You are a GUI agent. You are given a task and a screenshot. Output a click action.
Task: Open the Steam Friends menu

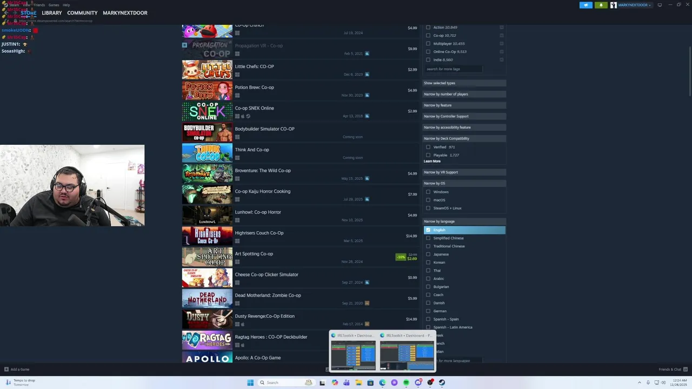point(39,5)
